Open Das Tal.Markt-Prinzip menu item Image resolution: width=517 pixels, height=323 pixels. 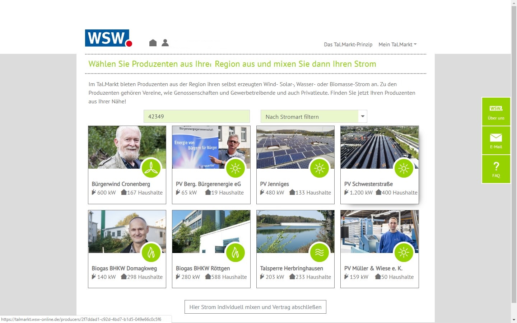tap(348, 45)
